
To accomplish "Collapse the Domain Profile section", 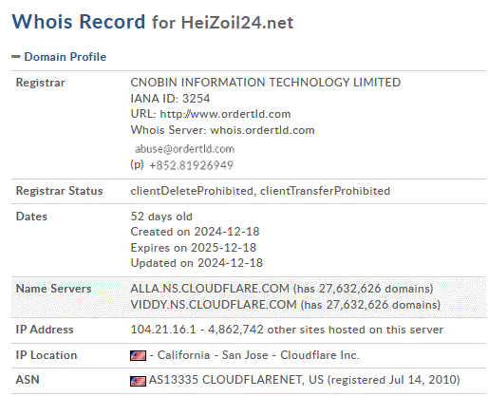I will pos(16,57).
